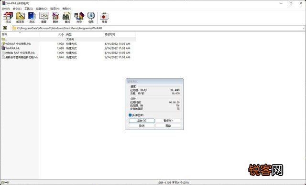Click the WinRAR title bar app icon
The image size is (306, 185).
[3, 3]
